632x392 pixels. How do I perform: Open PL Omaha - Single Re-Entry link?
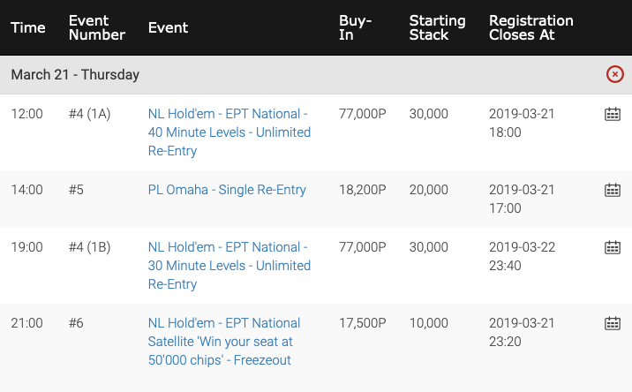(x=227, y=190)
